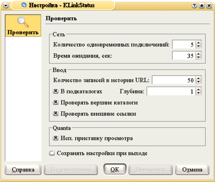Close the Настройка dialog window
This screenshot has height=182, width=215.
click(209, 6)
